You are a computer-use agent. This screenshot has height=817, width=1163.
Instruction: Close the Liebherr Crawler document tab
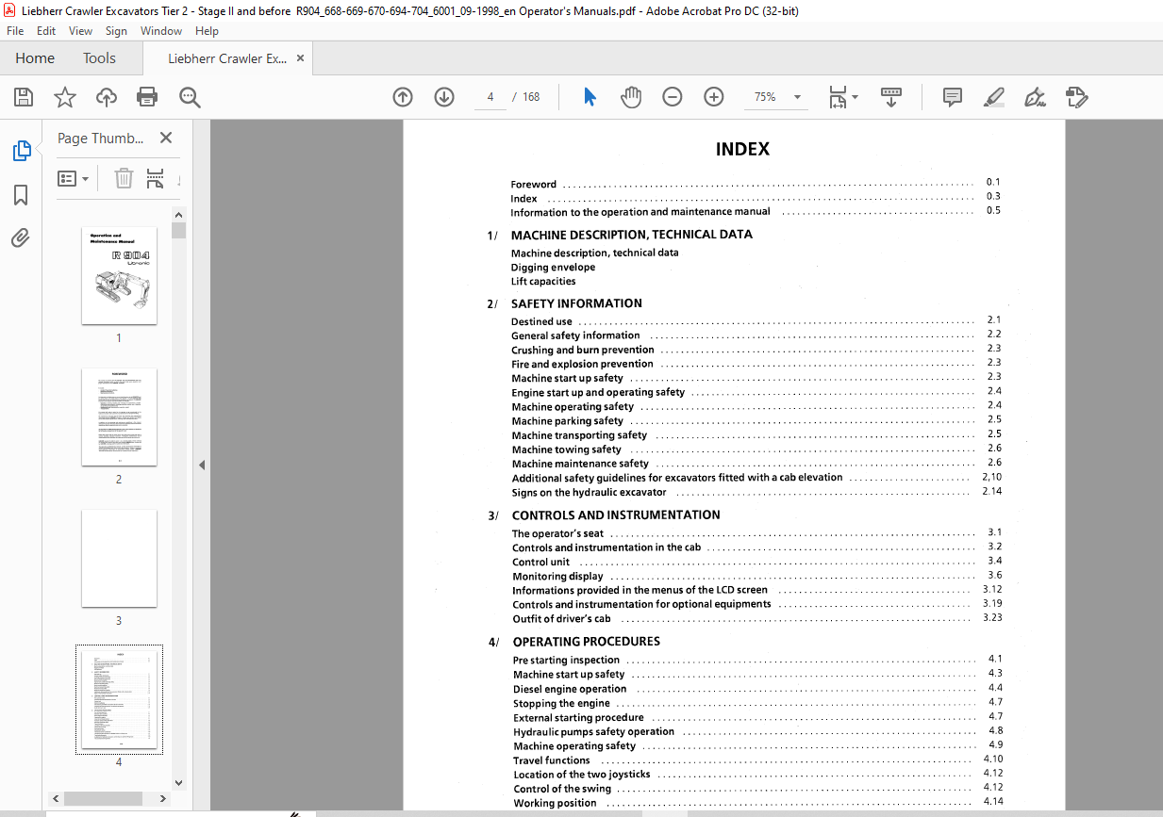[301, 58]
